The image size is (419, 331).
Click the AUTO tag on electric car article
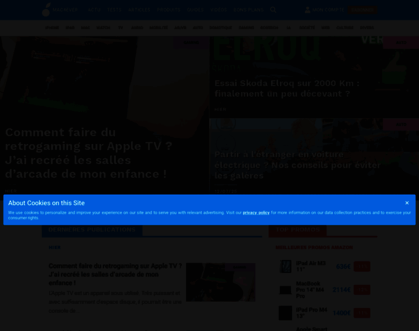401,124
